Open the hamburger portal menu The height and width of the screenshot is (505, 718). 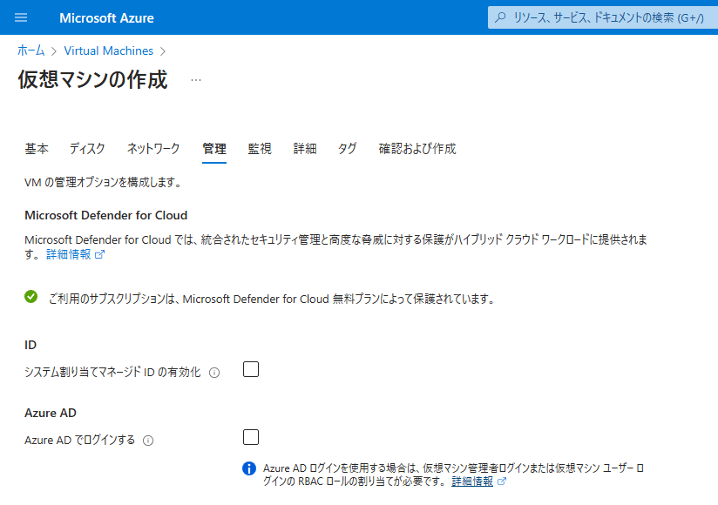[x=21, y=17]
